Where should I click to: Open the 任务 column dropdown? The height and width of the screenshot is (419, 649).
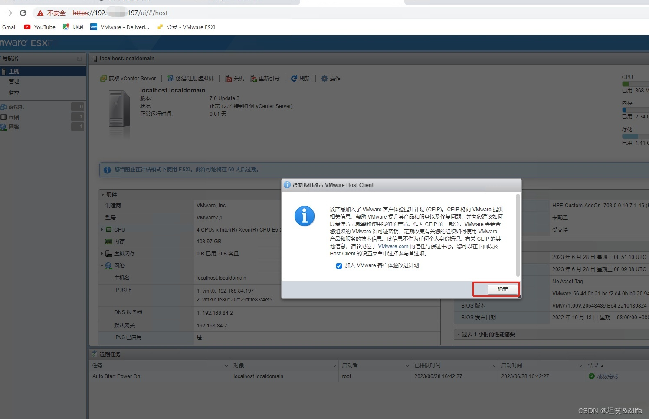[226, 366]
